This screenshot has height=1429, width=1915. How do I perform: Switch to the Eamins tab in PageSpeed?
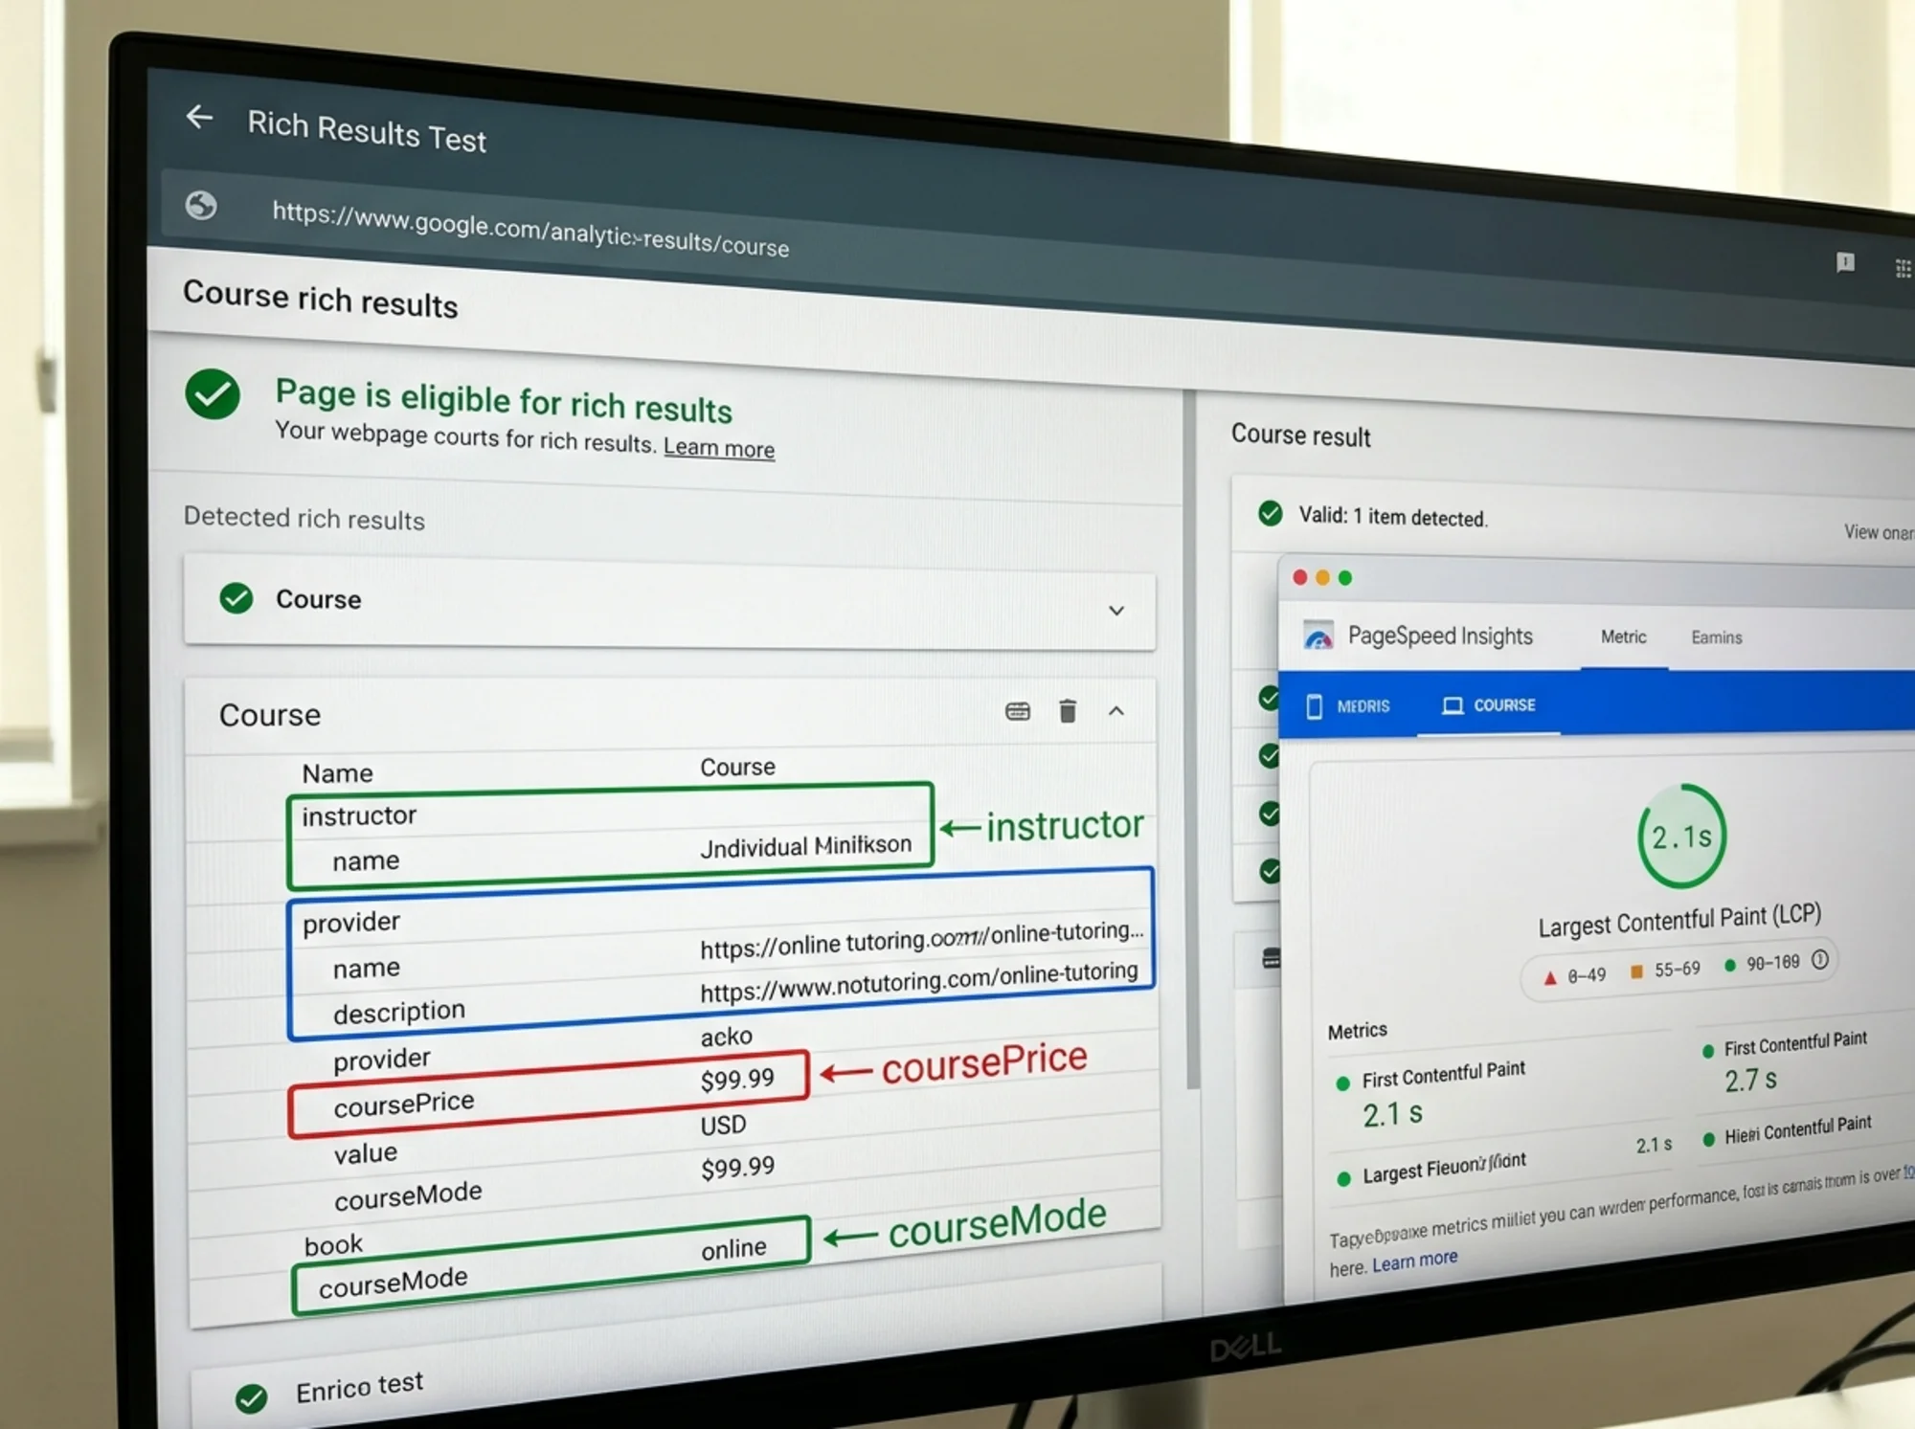click(1716, 637)
